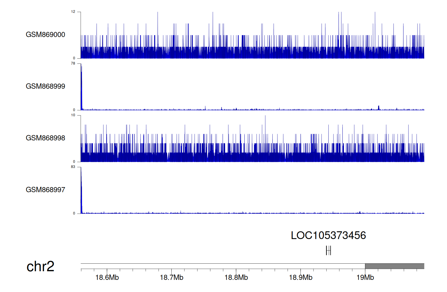This screenshot has height=292, width=447.
Task: Click the 19Mb position label
Action: click(365, 277)
